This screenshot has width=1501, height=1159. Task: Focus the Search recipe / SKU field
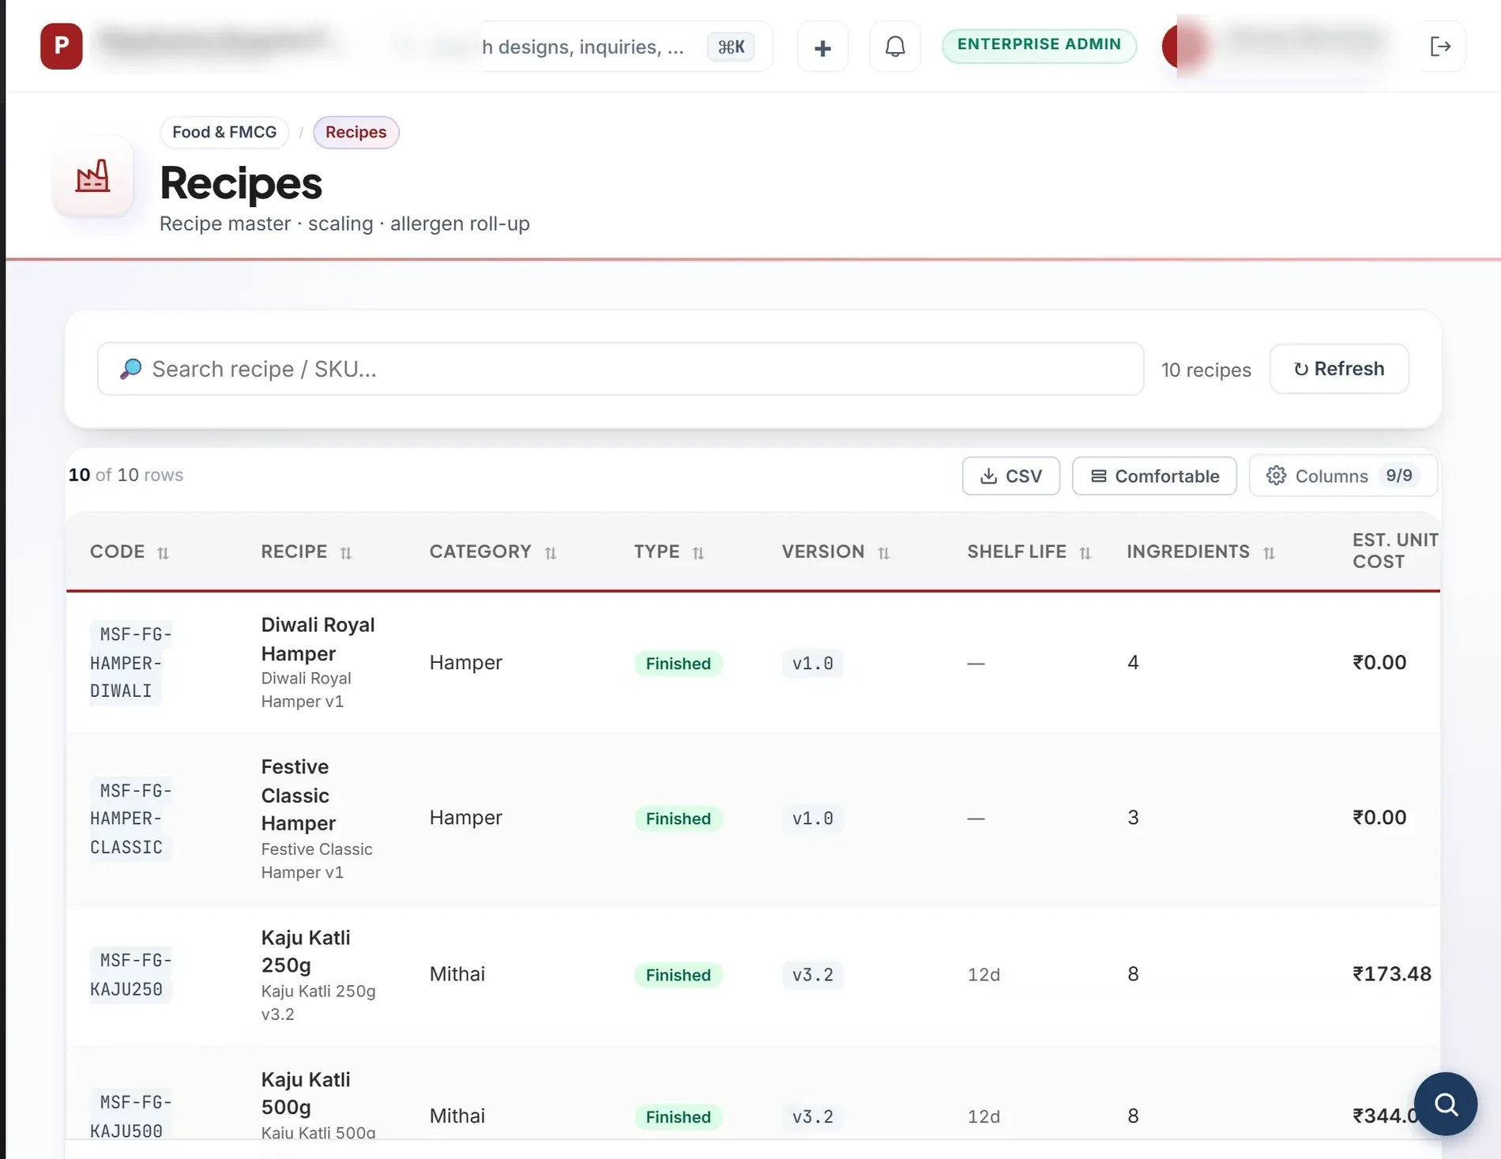[x=620, y=369]
